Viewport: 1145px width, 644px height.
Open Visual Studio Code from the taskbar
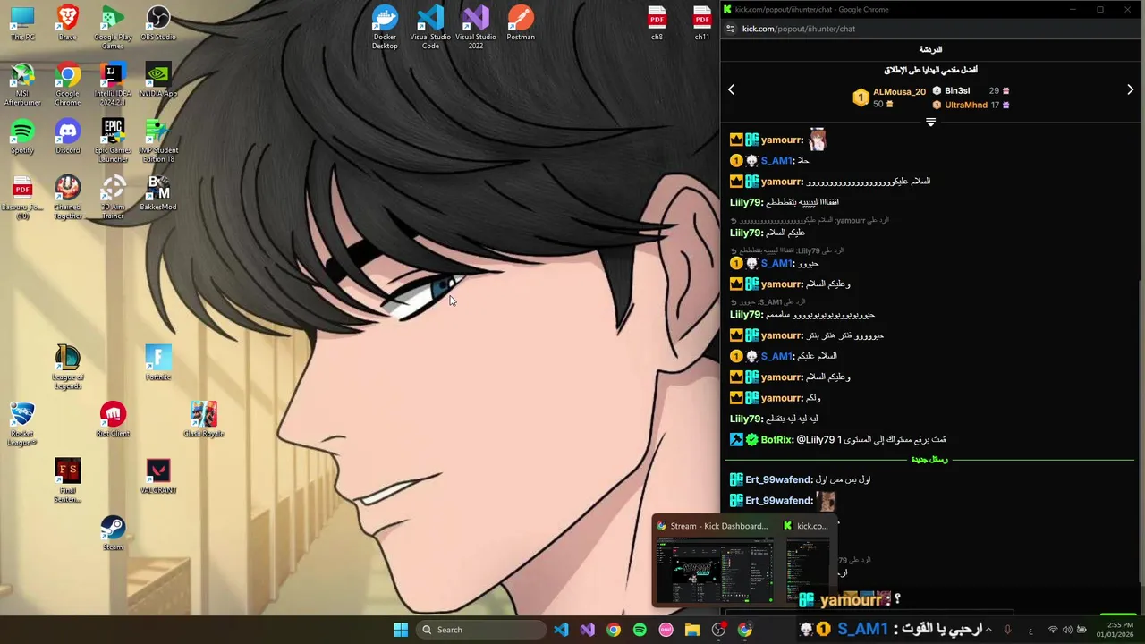tap(561, 630)
